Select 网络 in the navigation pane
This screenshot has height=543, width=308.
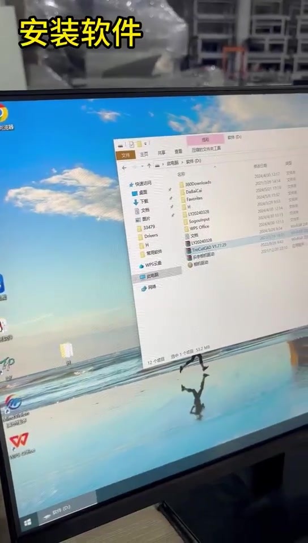[x=149, y=287]
